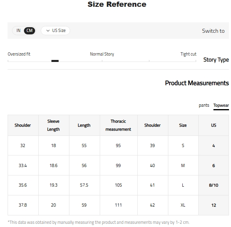Screen dimensions: 231x227
Task: Click the Sleeve Length column header
Action: coord(54,125)
